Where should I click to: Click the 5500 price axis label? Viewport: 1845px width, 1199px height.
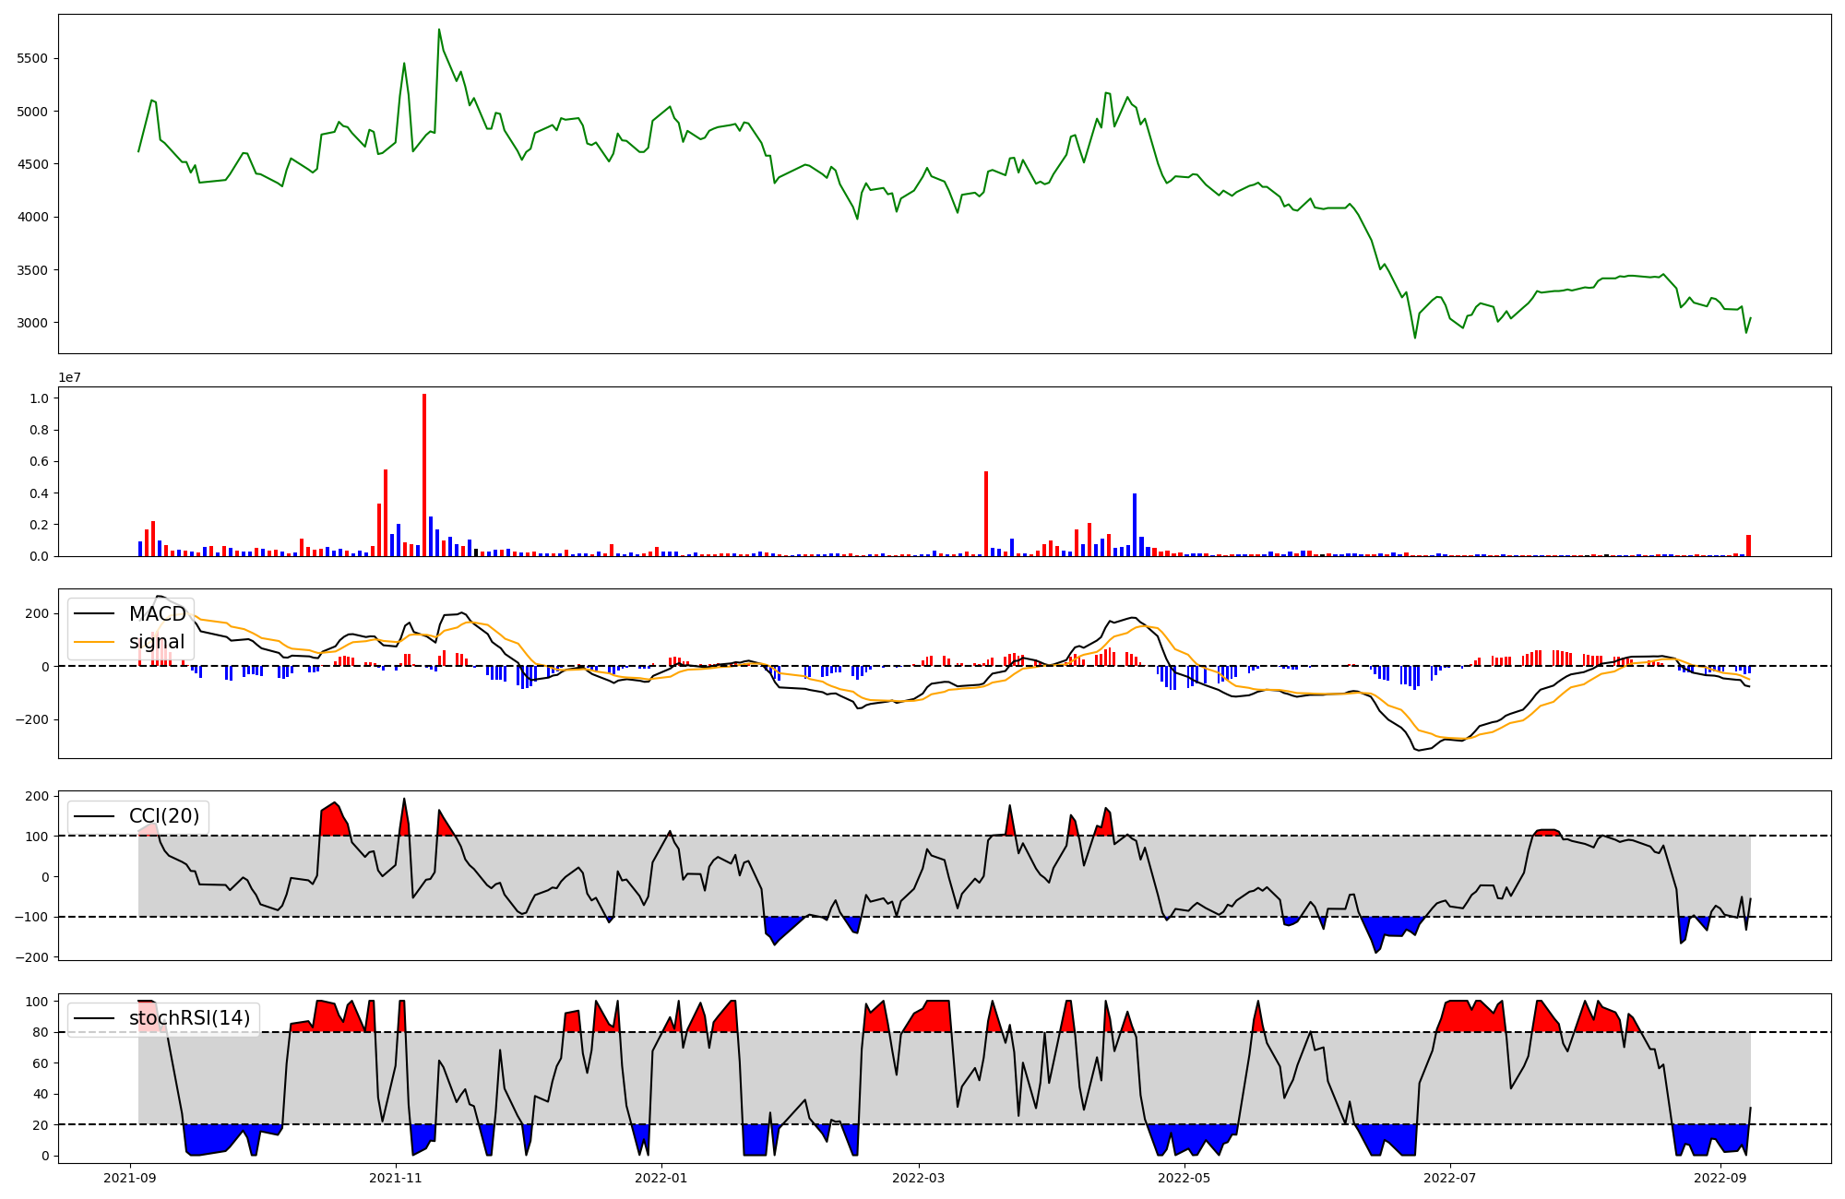click(x=33, y=58)
